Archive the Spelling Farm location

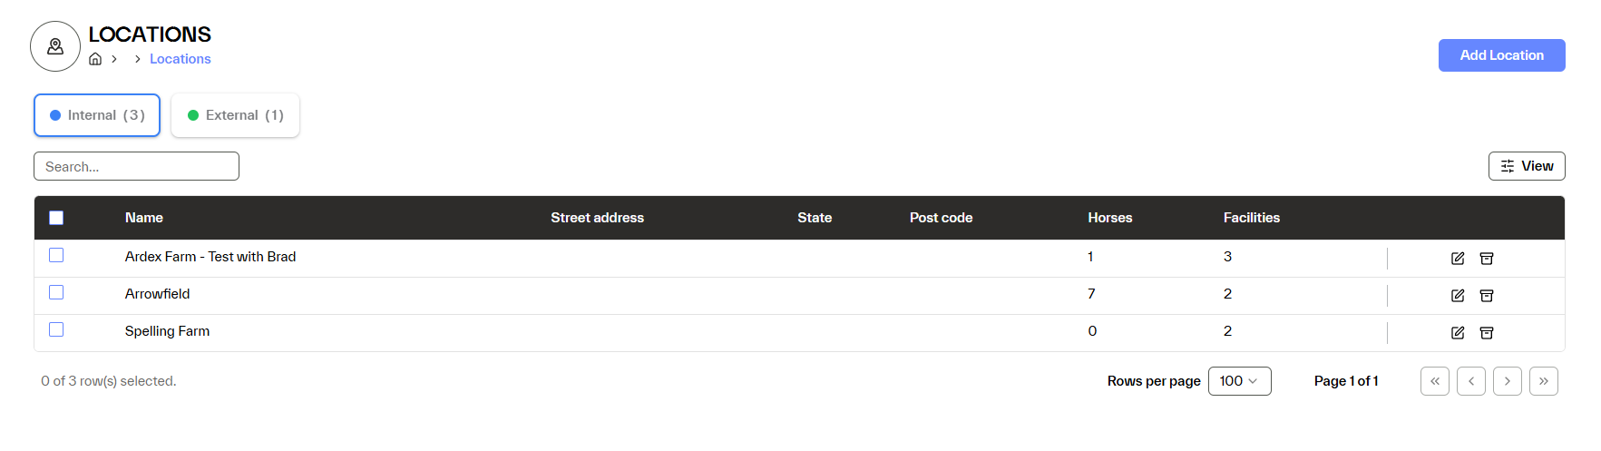1487,333
